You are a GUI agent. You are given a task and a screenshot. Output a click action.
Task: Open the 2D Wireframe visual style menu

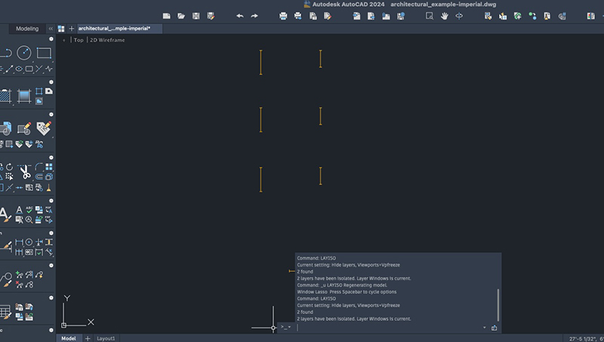107,40
